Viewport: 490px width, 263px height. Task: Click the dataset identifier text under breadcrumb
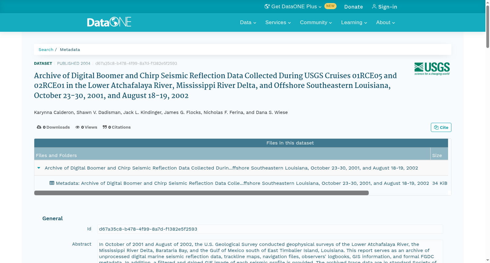coord(136,64)
